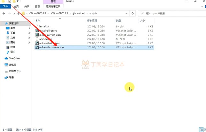The width and height of the screenshot is (206, 132).
Task: Click pin icon beside 文档
Action: (x=29, y=38)
